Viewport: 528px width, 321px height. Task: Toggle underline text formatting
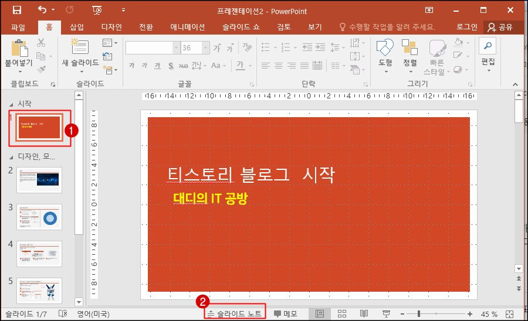pos(157,65)
